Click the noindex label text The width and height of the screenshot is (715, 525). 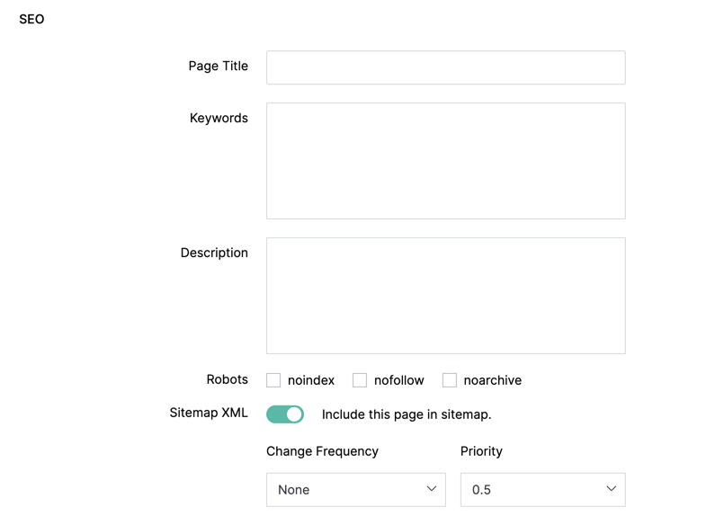click(x=311, y=380)
